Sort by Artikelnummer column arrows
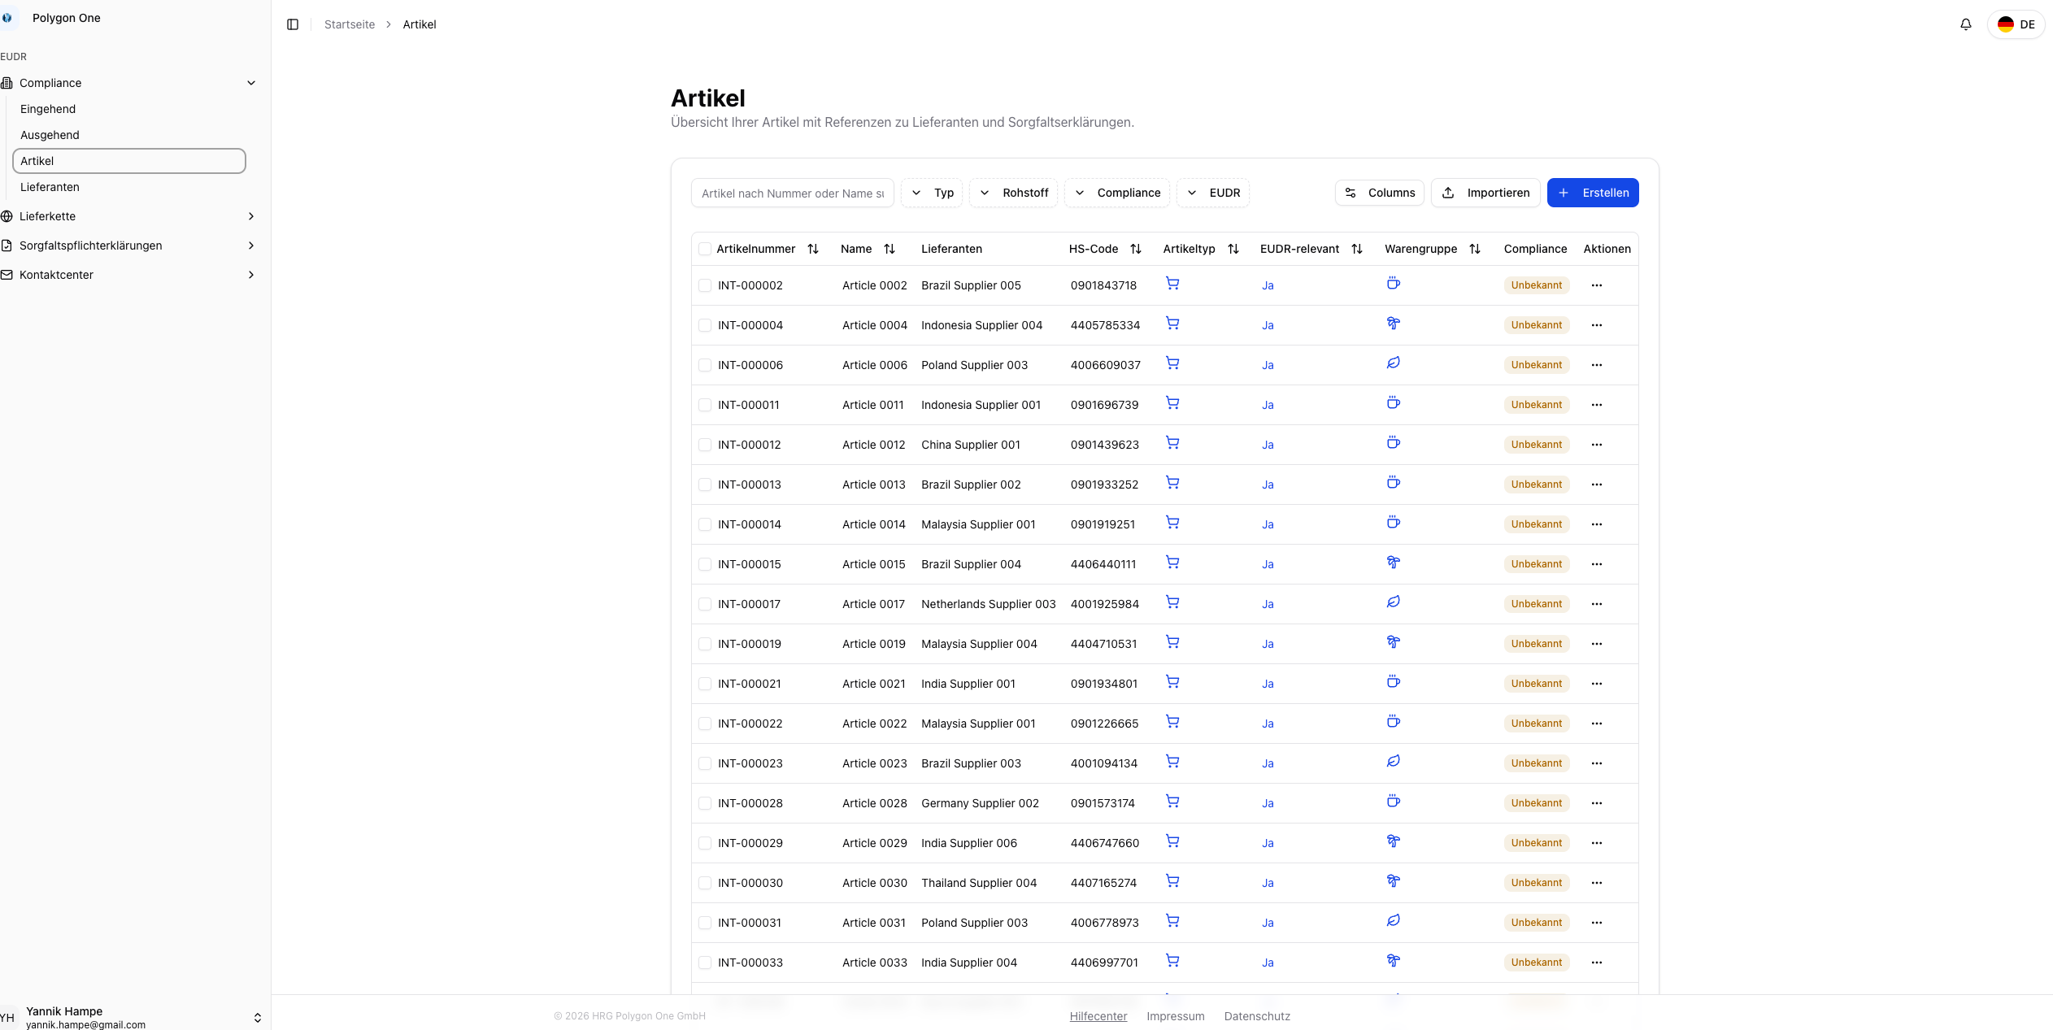This screenshot has width=2053, height=1030. [812, 249]
